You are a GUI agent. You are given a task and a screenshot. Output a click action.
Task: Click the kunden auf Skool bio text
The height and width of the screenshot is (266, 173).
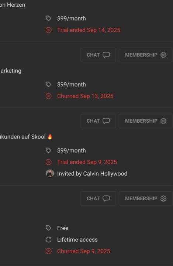coord(23,137)
